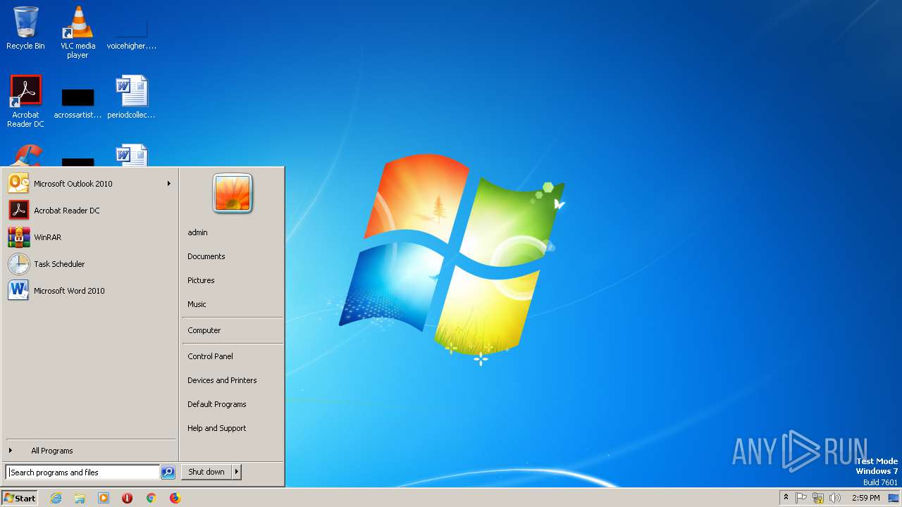Click the Microsoft Word 2010 icon in Start menu

[x=18, y=291]
